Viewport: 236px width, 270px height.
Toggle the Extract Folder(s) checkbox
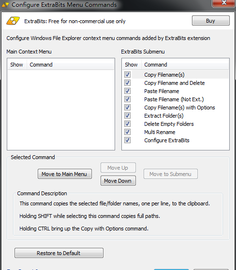click(x=127, y=116)
